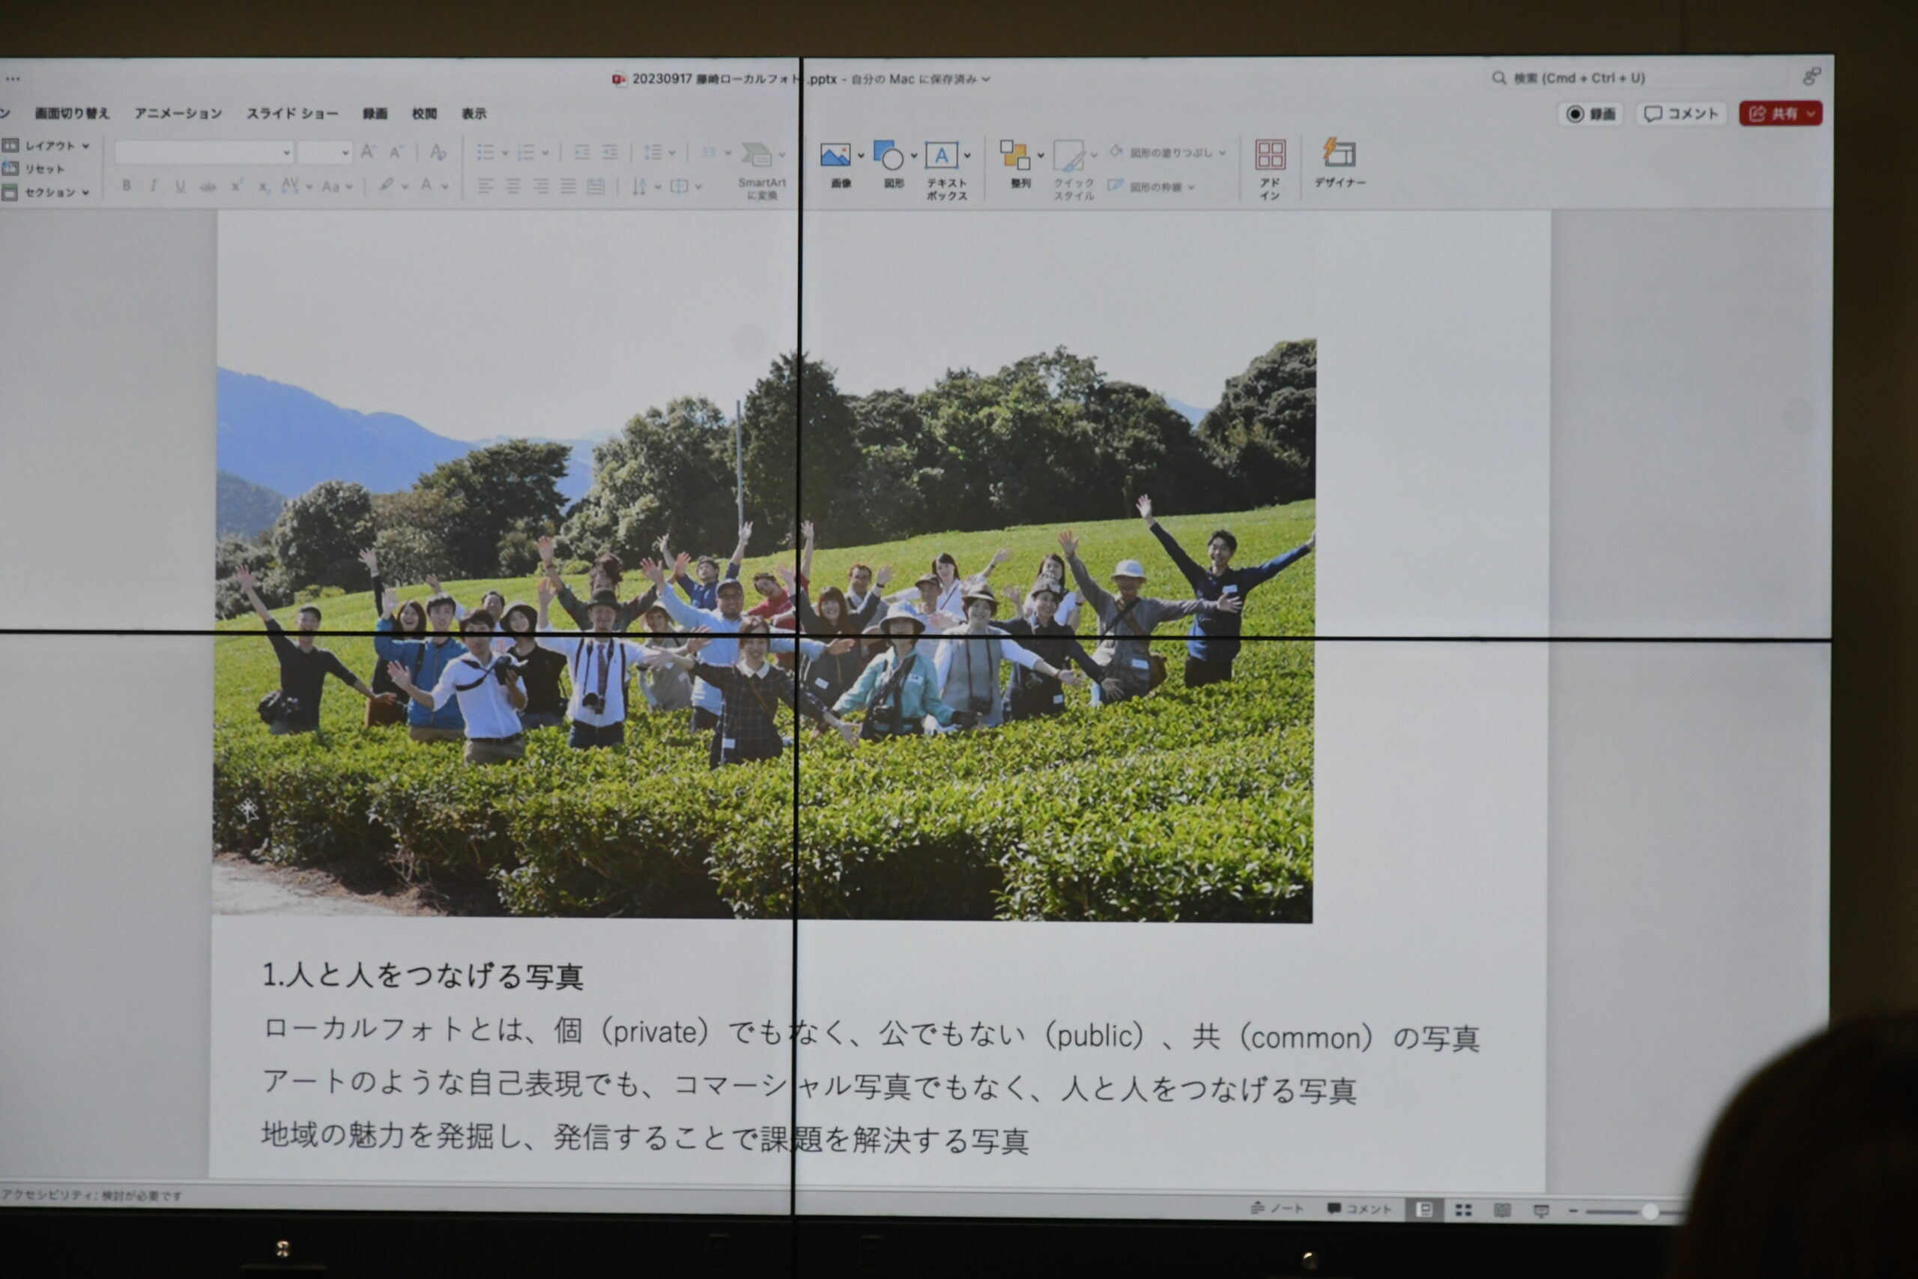Click the heading 1.人と人をつなげる写真
The width and height of the screenshot is (1918, 1279).
(x=423, y=976)
